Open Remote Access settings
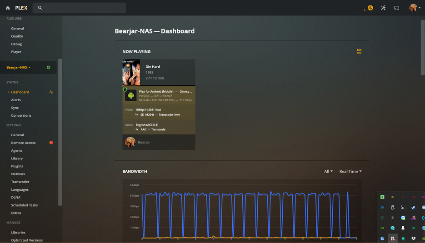This screenshot has height=243, width=425. [23, 143]
